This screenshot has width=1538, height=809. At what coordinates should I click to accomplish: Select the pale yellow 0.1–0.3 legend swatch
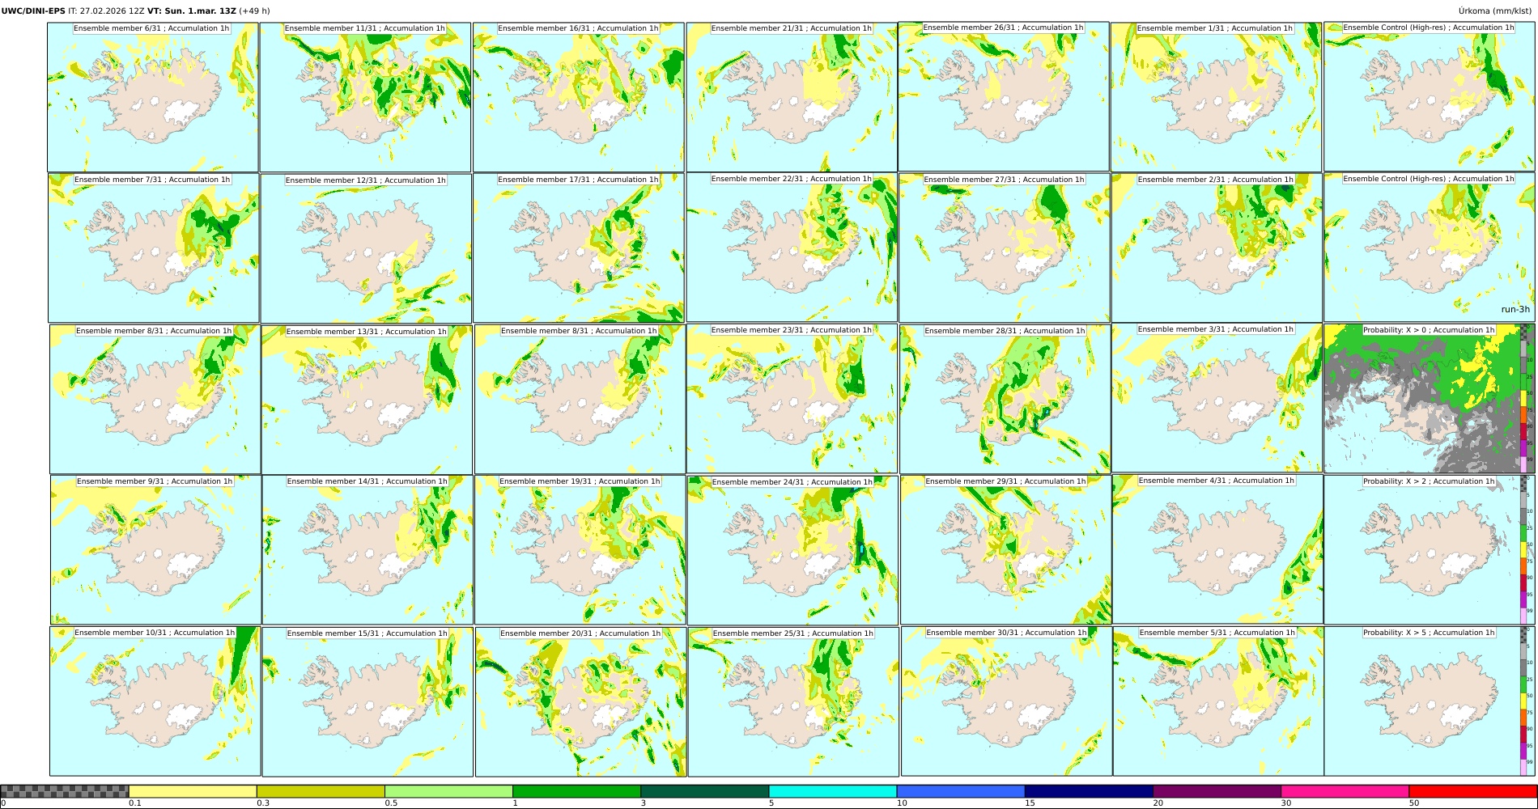pos(193,791)
